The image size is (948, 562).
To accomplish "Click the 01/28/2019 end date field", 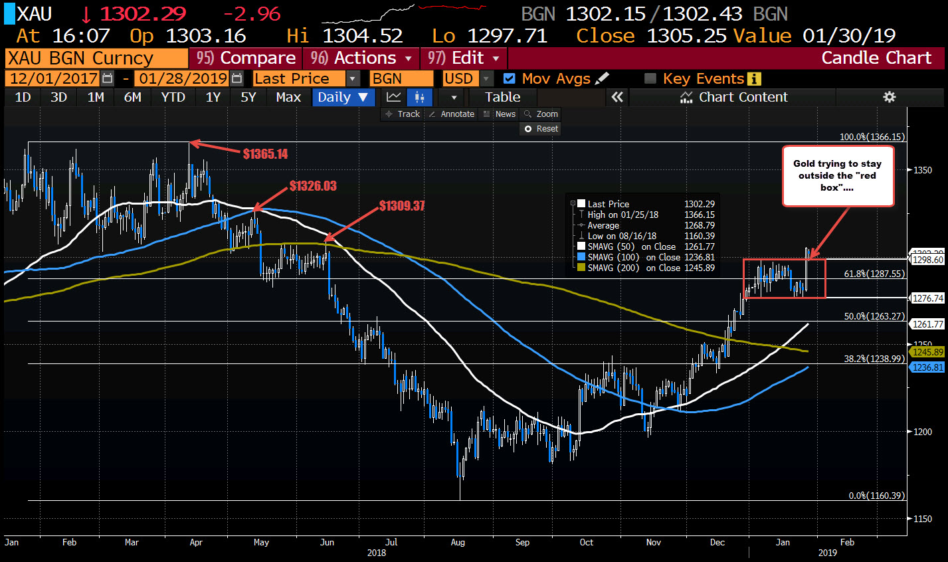I will point(183,78).
